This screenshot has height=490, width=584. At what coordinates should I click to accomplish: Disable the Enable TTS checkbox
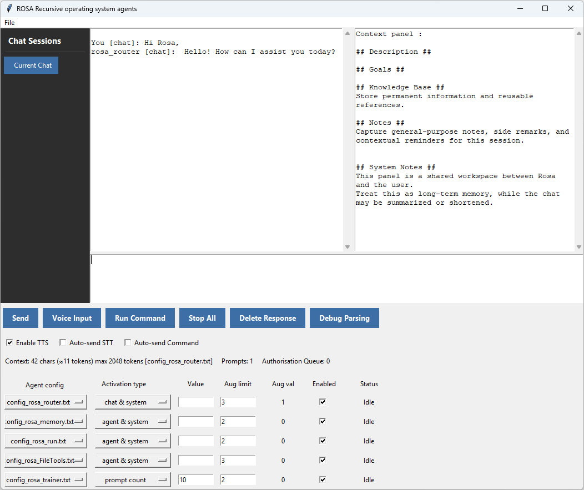coord(9,343)
